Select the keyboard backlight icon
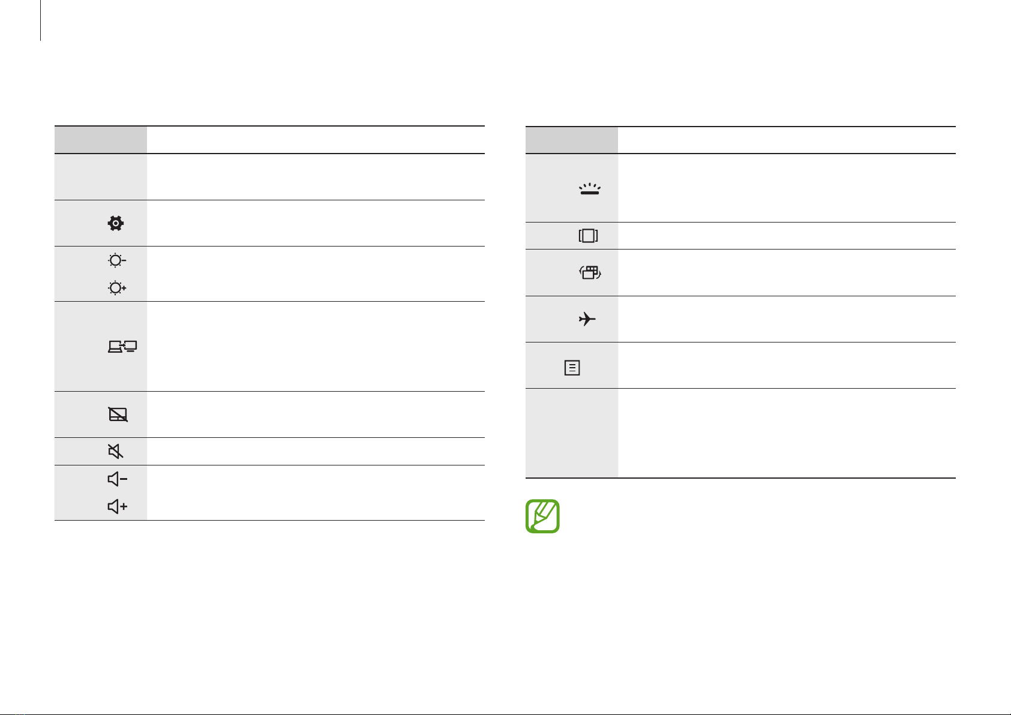The image size is (1011, 715). 589,189
